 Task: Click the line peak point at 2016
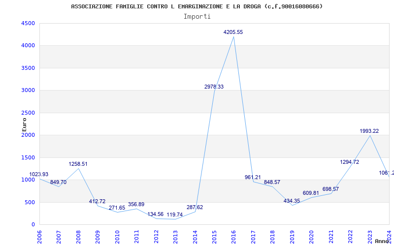[x=233, y=36]
